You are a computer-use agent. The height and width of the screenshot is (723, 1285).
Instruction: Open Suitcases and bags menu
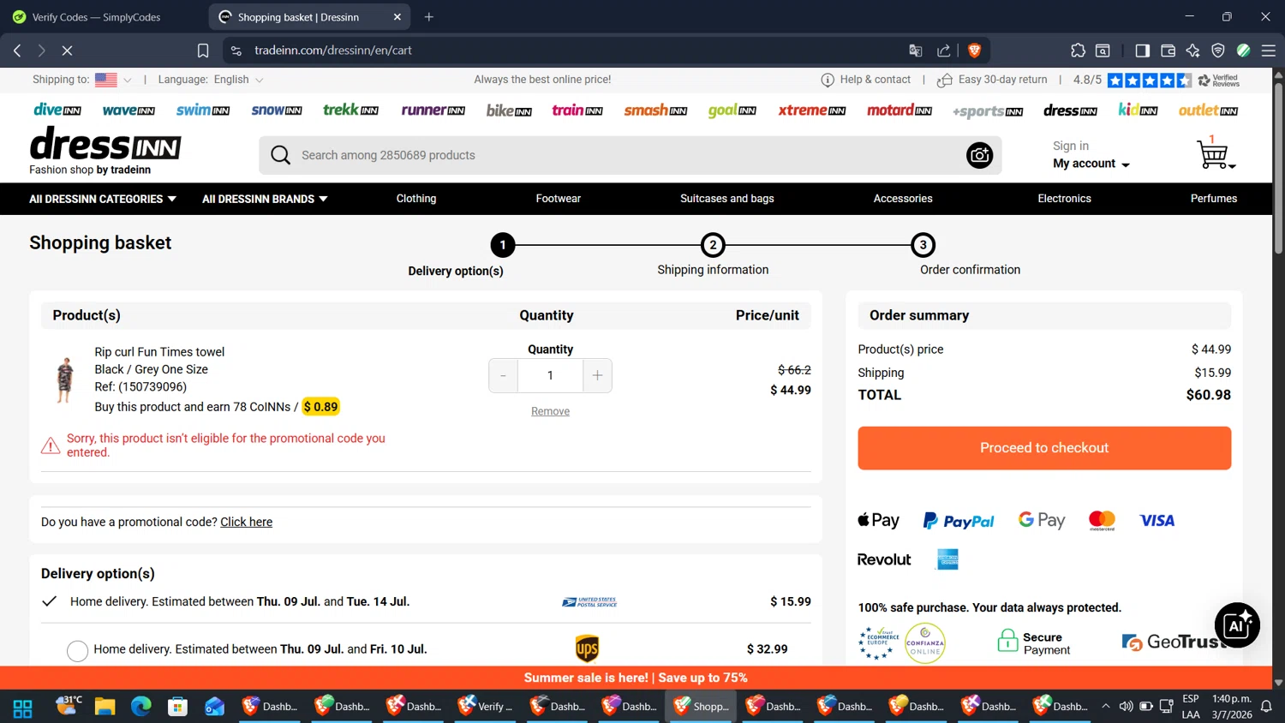pyautogui.click(x=727, y=199)
